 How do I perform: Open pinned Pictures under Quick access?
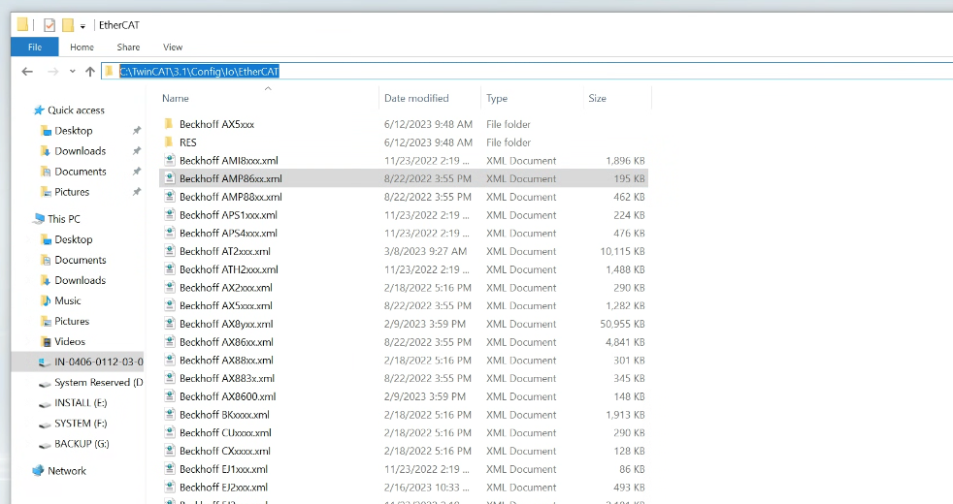click(72, 192)
